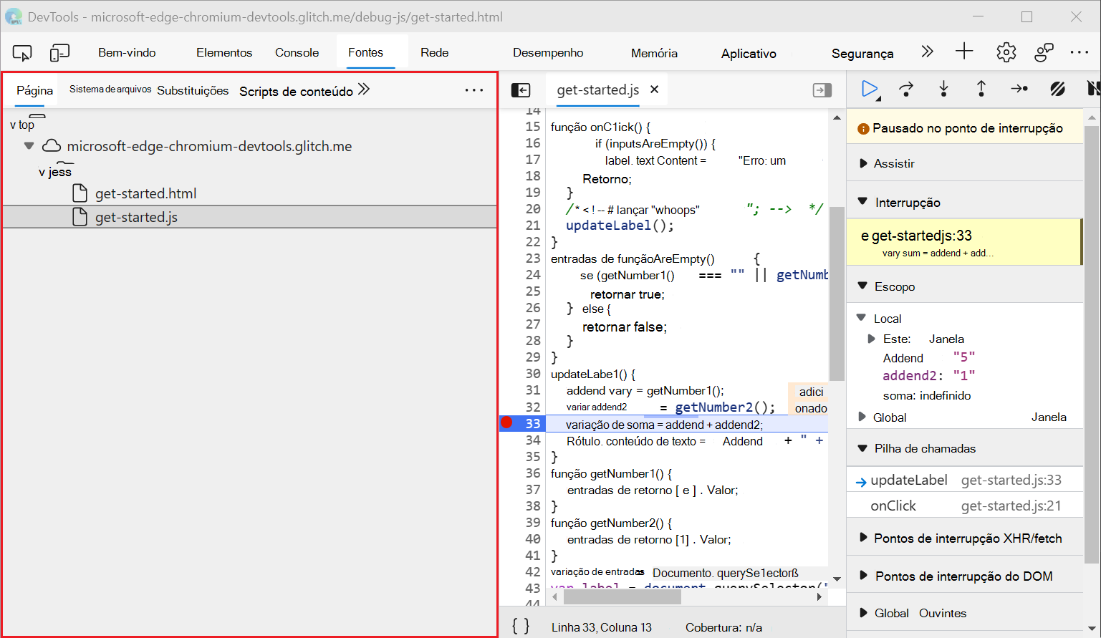Open the Memória tab

coord(654,53)
